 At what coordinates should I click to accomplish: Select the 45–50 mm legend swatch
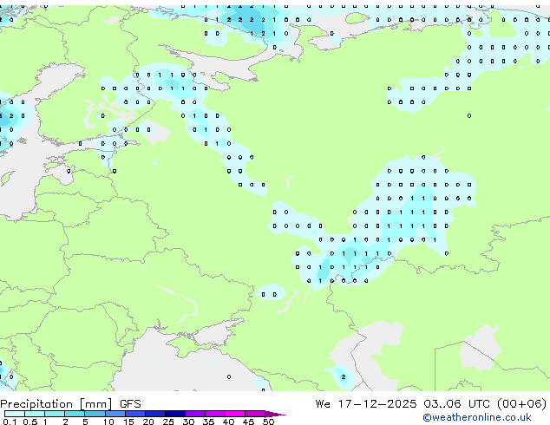click(255, 414)
